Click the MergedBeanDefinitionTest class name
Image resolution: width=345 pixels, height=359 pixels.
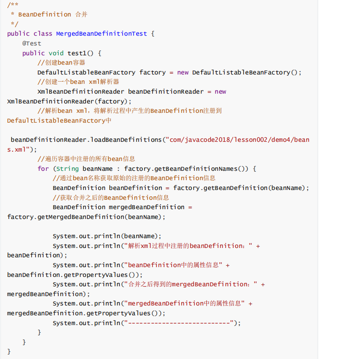(105, 34)
